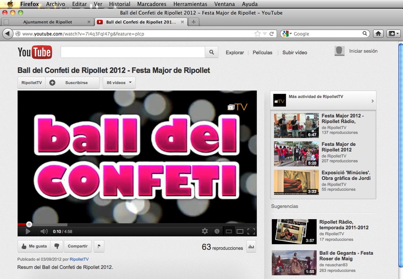Flag the video with report icon
403x279 pixels.
(x=99, y=246)
